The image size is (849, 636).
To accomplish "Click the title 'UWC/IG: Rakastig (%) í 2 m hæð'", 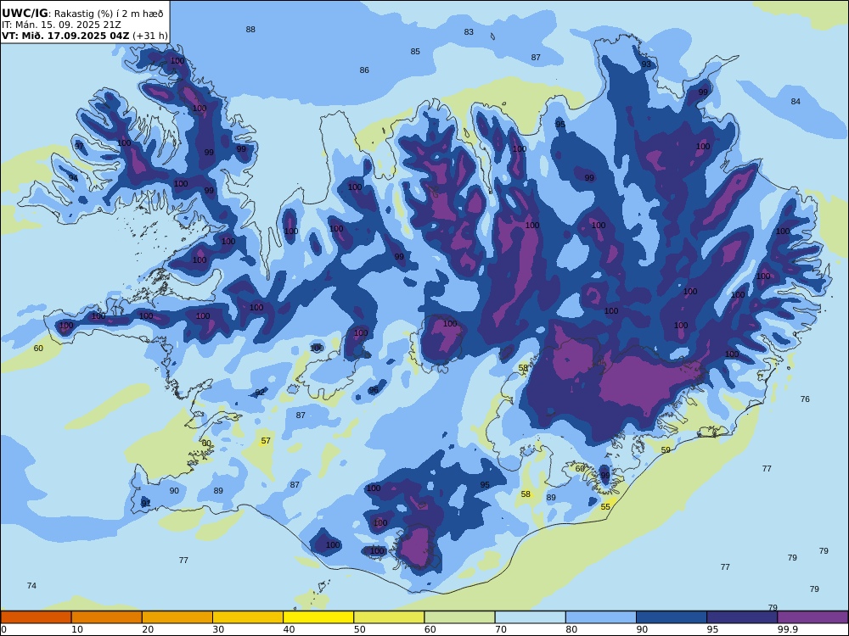I will tap(82, 14).
